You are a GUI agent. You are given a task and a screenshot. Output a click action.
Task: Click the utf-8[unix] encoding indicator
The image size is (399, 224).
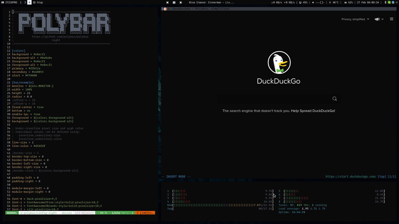tap(84, 213)
